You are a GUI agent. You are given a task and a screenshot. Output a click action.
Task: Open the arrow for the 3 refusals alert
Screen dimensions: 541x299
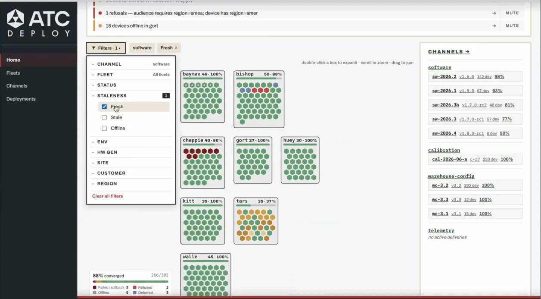tap(494, 13)
